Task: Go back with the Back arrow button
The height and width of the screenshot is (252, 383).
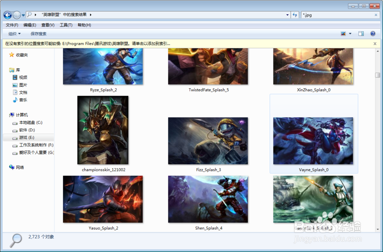Action: (x=8, y=15)
